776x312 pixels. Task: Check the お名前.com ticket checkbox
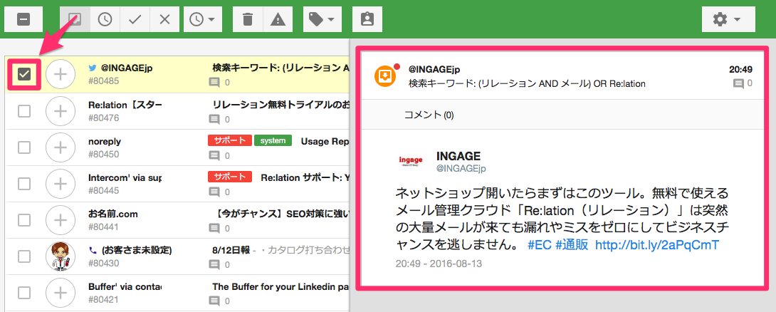(24, 220)
